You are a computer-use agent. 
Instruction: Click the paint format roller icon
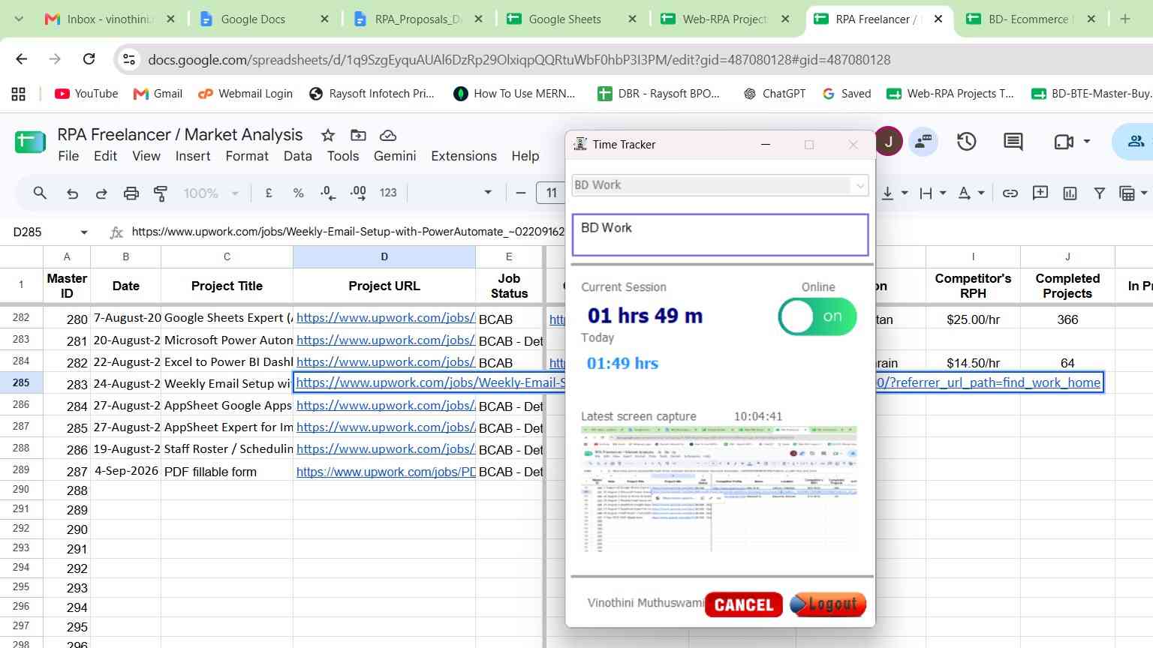point(160,193)
